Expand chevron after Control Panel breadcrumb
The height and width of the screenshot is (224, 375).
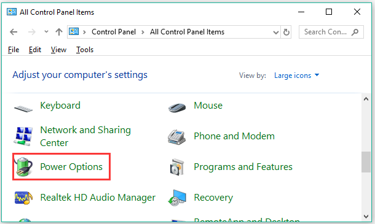click(x=143, y=32)
